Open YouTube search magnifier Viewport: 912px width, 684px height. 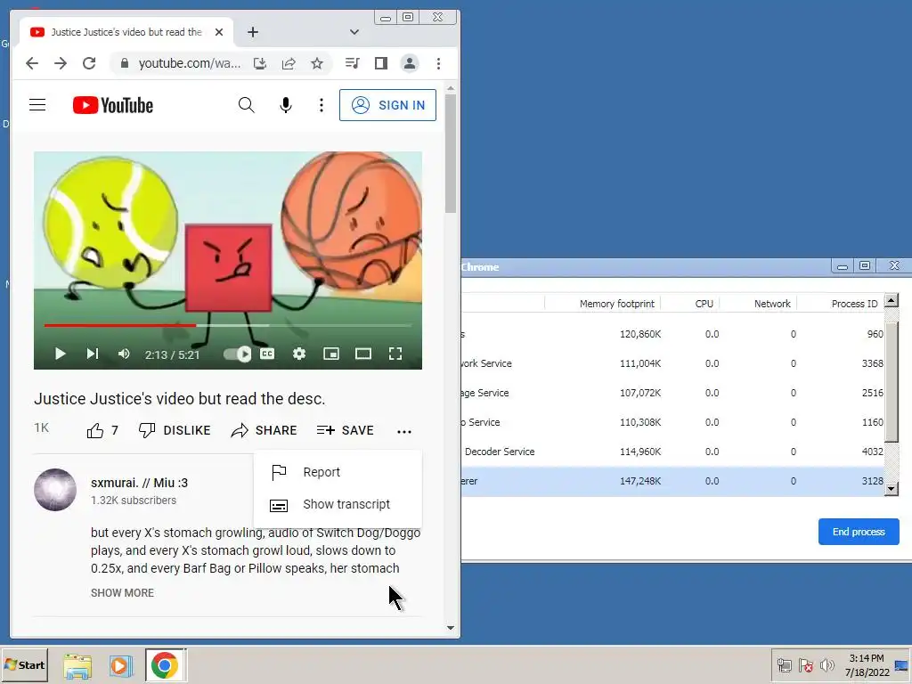pyautogui.click(x=247, y=105)
